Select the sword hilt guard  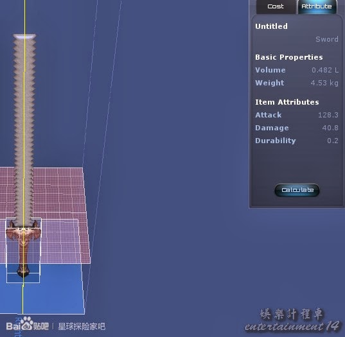[23, 232]
